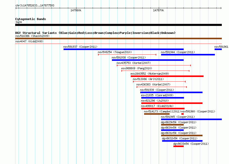Image resolution: width=229 pixels, height=164 pixels.
Task: Open nsv591960 (Cooper2011) label
Action: point(198,111)
